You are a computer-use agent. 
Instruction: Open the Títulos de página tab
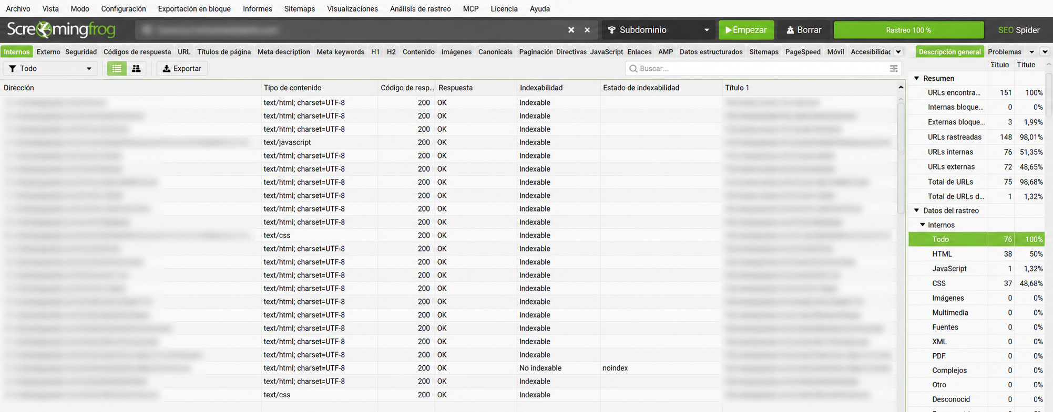pyautogui.click(x=224, y=52)
